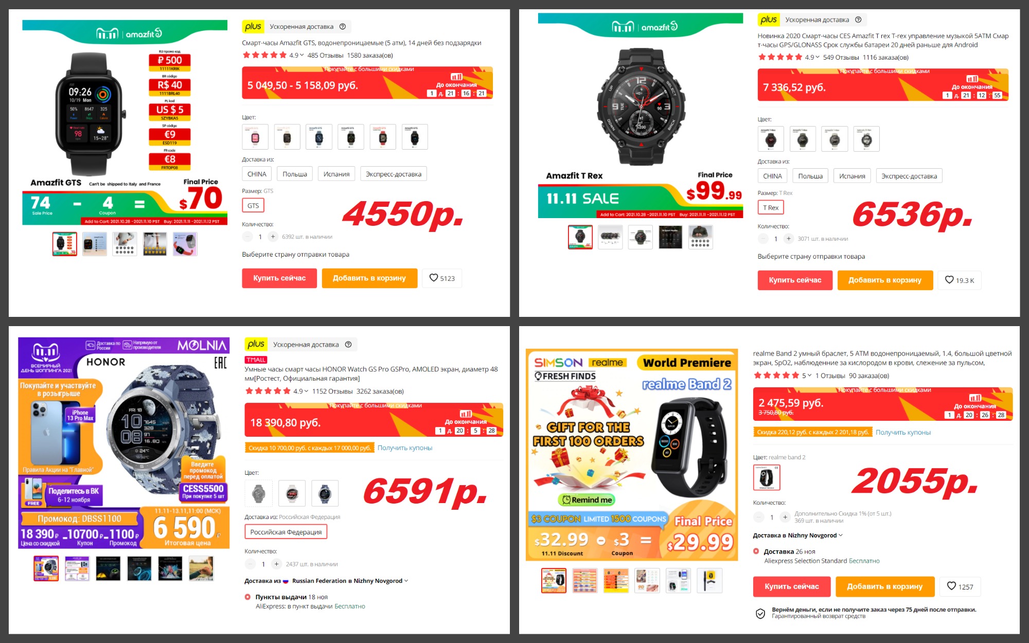Click the heart wishlist icon showing 19.3 K
This screenshot has height=643, width=1029.
click(x=949, y=280)
